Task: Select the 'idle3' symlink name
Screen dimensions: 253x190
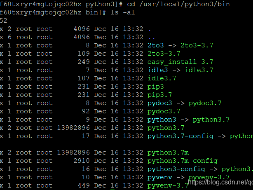Action: pyautogui.click(x=158, y=70)
